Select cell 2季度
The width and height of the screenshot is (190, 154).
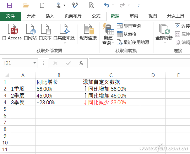click(x=23, y=95)
